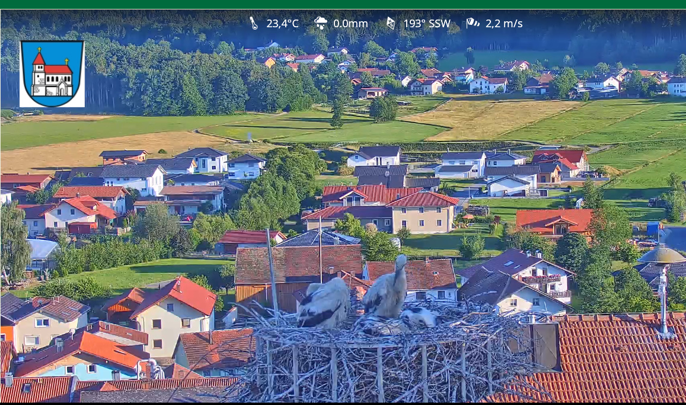
Task: Click the 193° SSW wind direction text
Action: 427,24
